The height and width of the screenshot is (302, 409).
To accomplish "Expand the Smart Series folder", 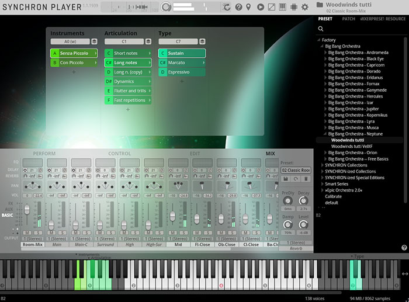I will point(322,184).
